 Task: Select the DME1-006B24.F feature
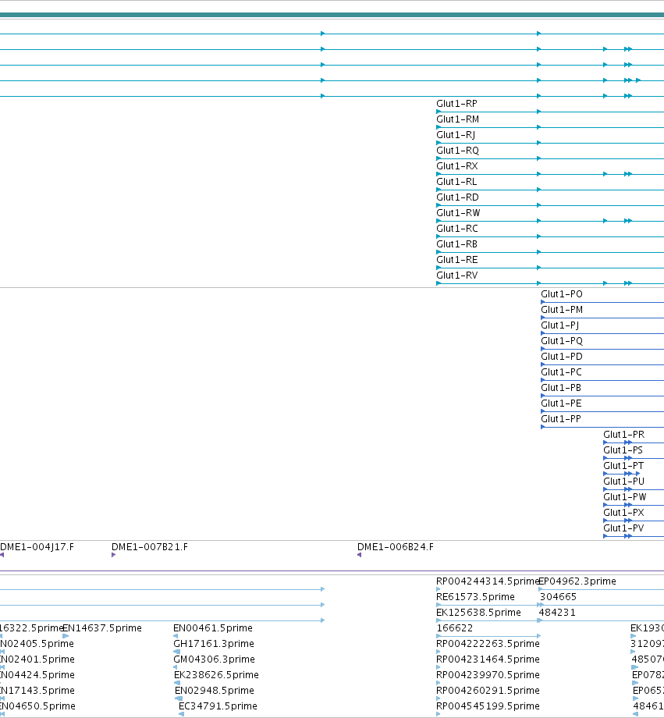tap(396, 547)
